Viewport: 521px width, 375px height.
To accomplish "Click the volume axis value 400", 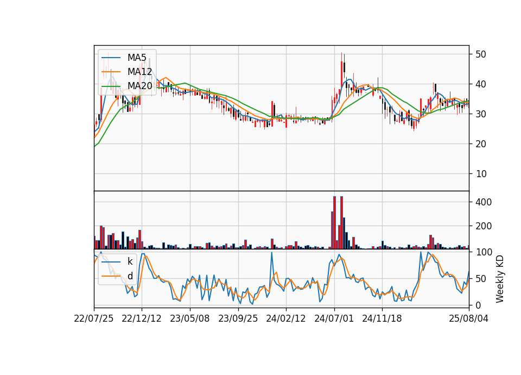I will coord(484,202).
